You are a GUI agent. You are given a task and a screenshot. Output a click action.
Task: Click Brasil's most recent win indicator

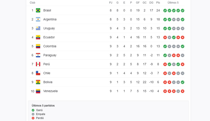[x=183, y=10]
